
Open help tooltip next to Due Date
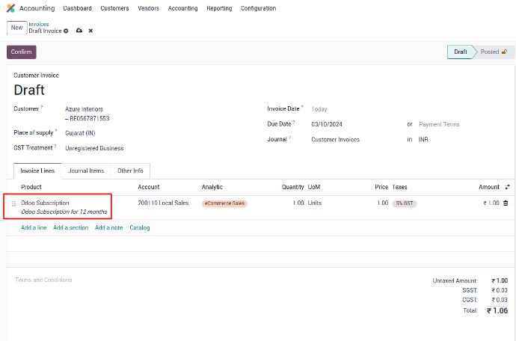point(294,122)
